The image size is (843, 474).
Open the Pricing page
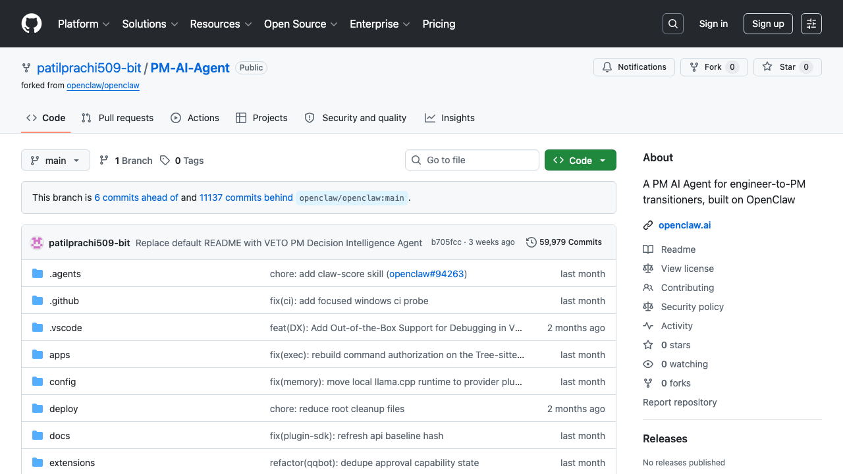tap(439, 24)
